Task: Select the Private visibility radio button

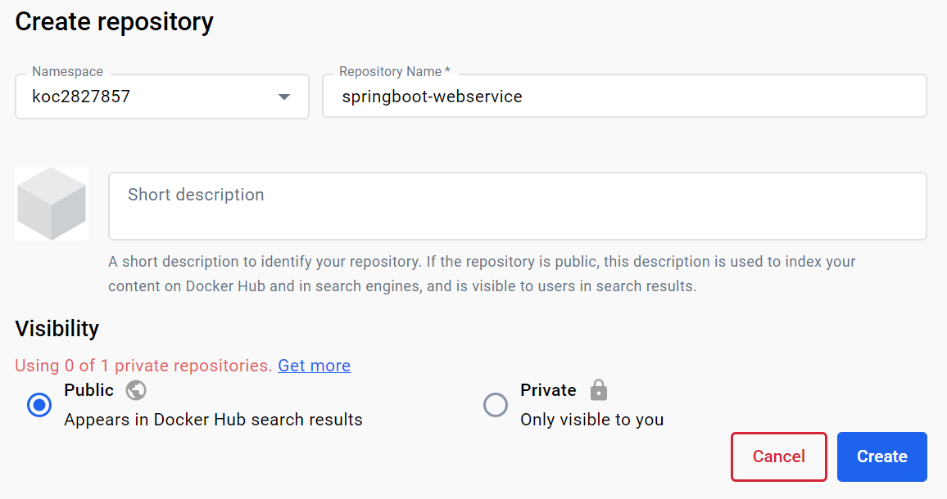Action: click(496, 405)
